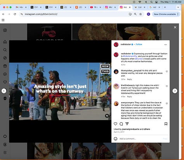Like averyconyers' comment
The height and width of the screenshot is (160, 184).
coord(167,104)
